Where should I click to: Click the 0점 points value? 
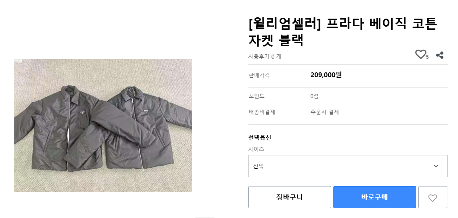point(314,96)
